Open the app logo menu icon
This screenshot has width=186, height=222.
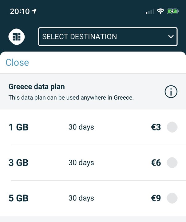17,37
